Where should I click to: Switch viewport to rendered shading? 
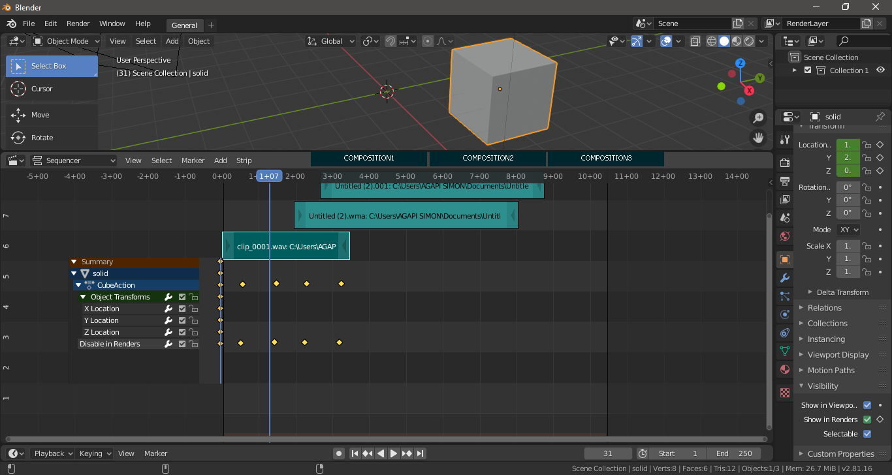[x=749, y=41]
